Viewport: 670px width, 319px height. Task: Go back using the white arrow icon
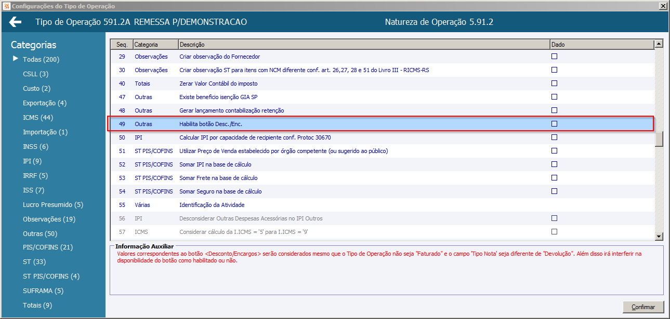(16, 22)
